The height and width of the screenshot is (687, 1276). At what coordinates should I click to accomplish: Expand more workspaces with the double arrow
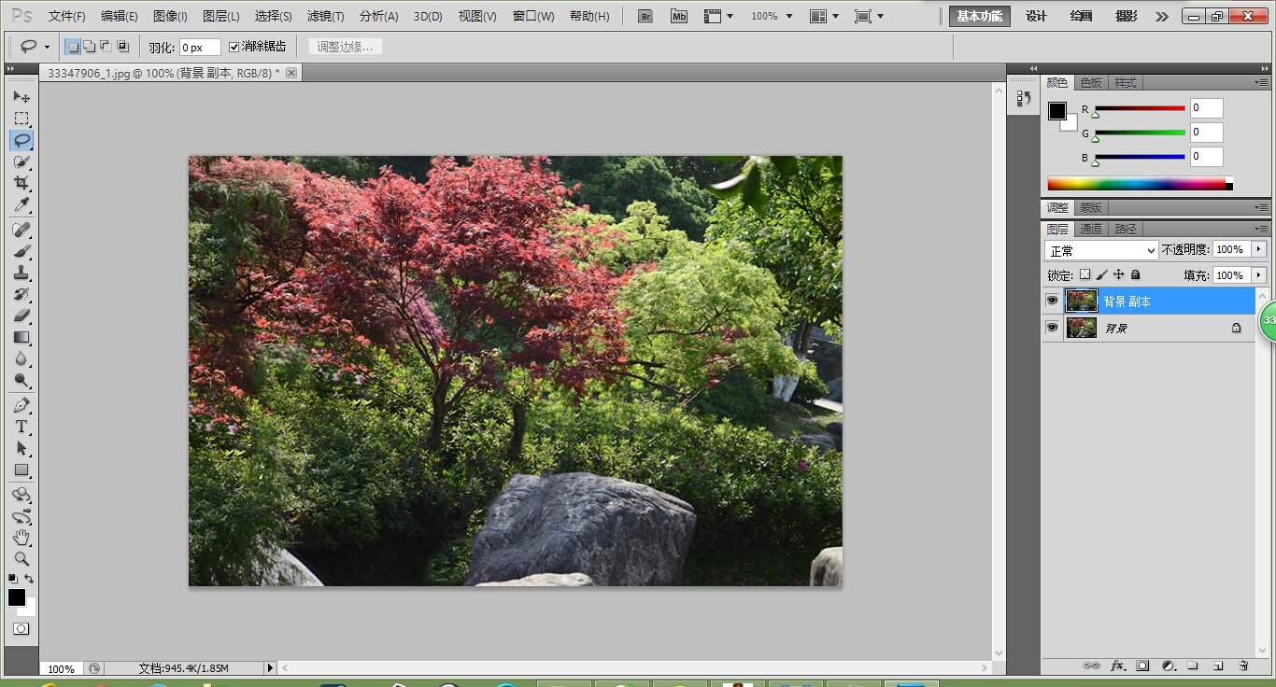[x=1161, y=17]
